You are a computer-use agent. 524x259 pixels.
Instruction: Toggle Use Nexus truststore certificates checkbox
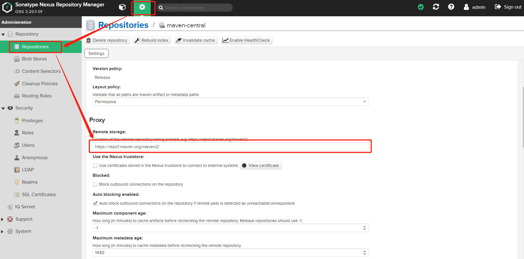pos(95,166)
